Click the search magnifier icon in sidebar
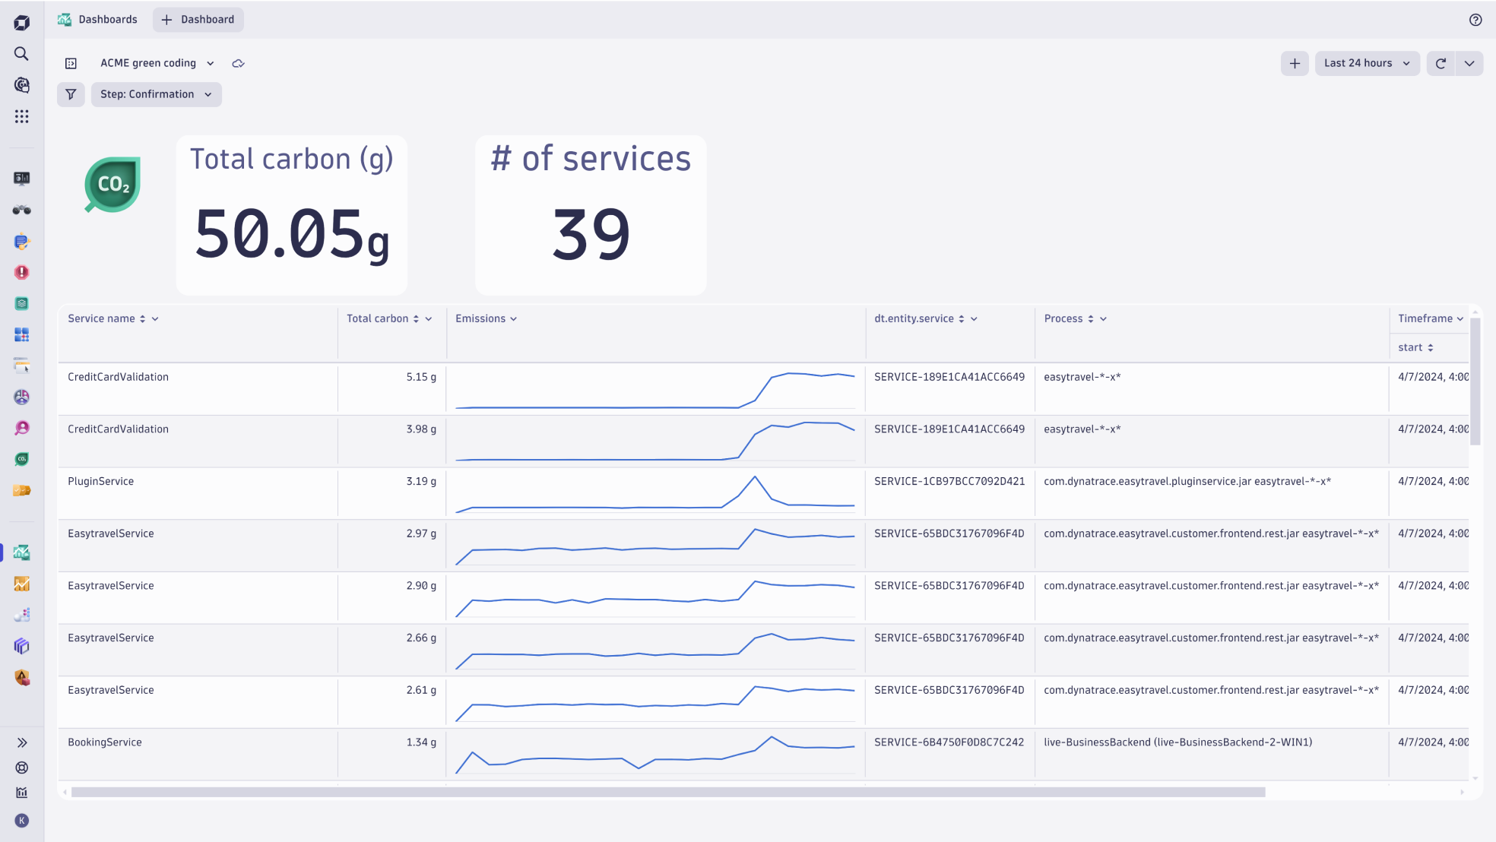The width and height of the screenshot is (1496, 842). 21,54
